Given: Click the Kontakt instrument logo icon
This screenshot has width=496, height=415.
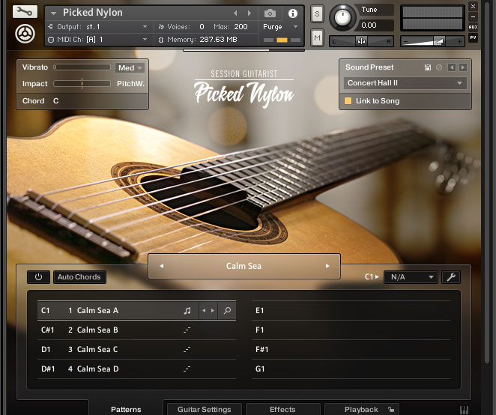Looking at the screenshot, I should click(25, 34).
